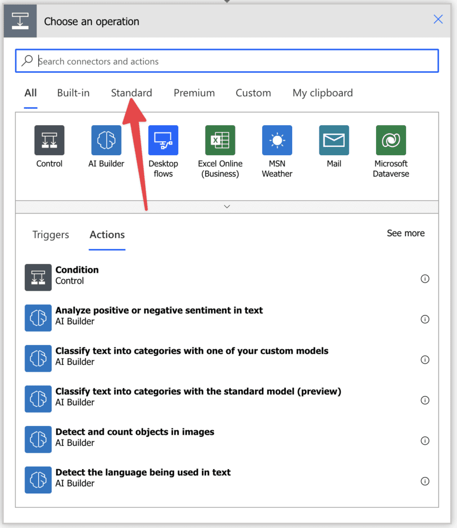
Task: View info for the Condition action
Action: [425, 278]
